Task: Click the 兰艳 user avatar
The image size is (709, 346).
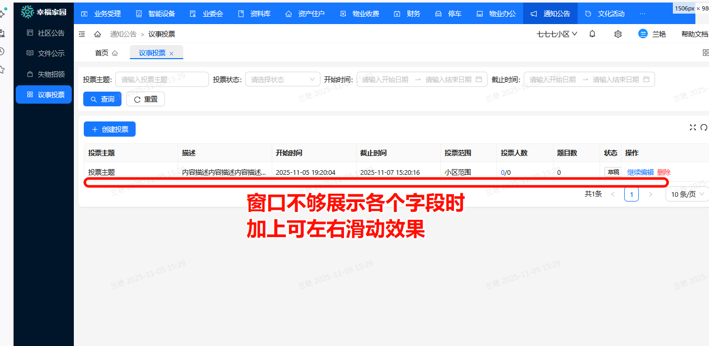Action: tap(641, 34)
